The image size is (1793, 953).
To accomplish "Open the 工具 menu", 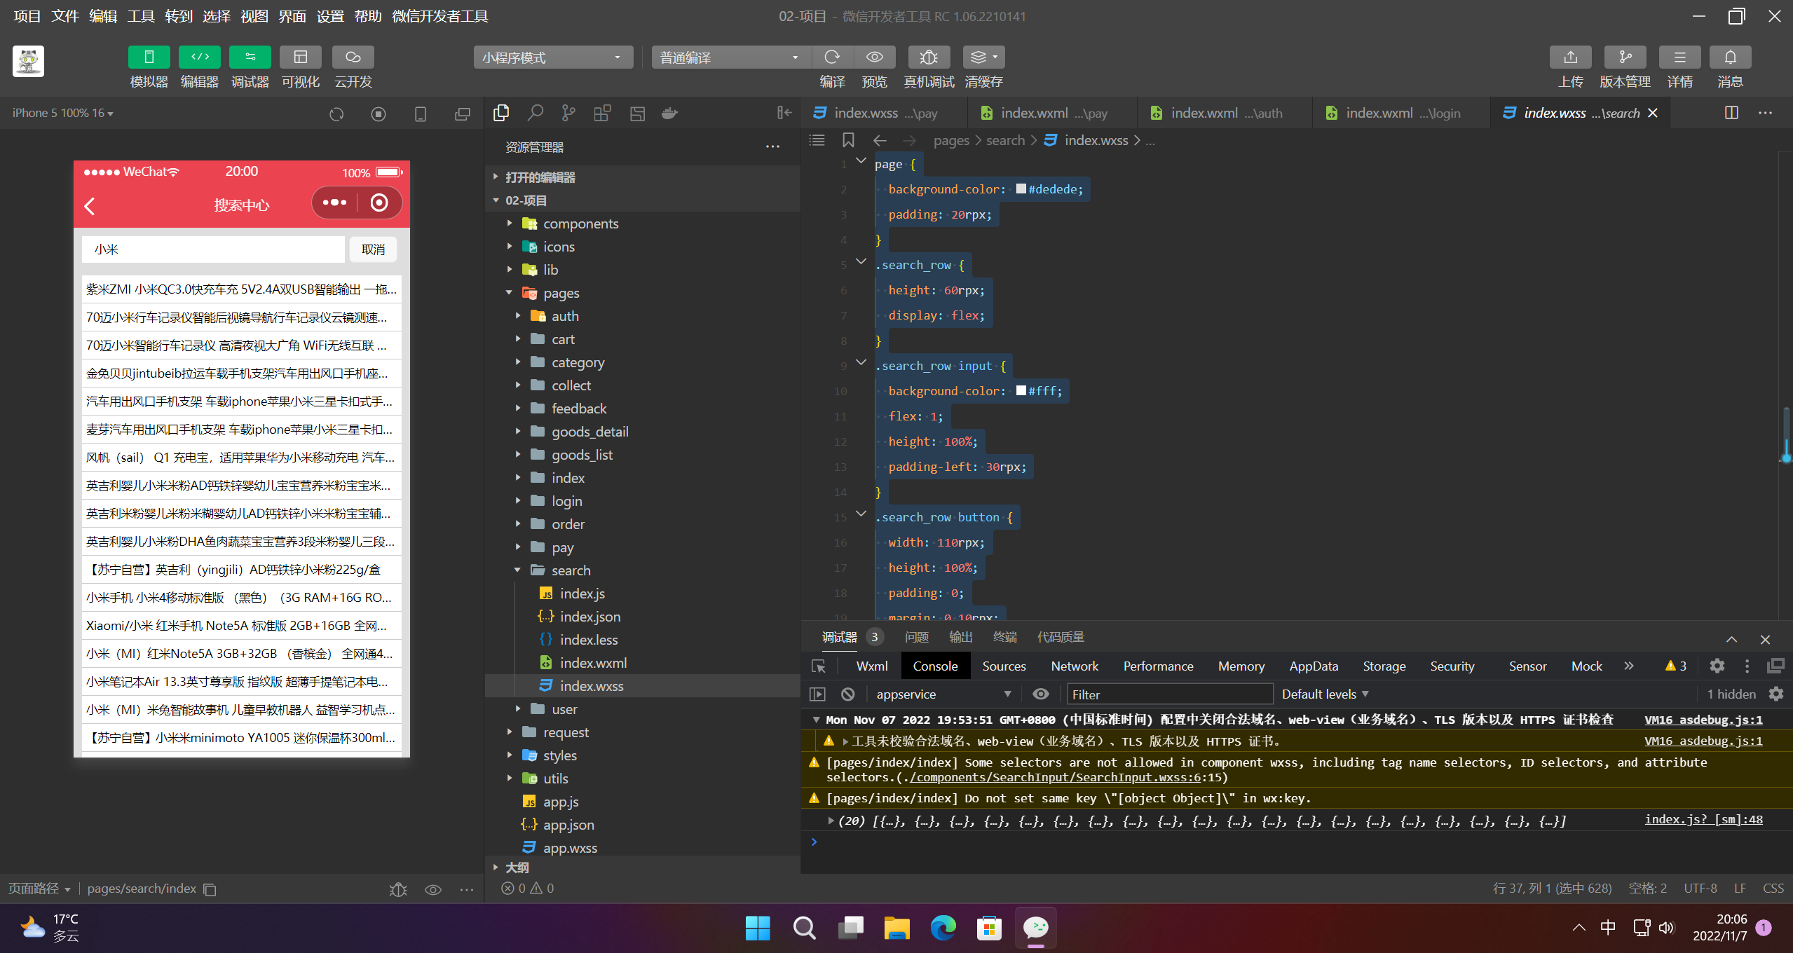I will [140, 16].
